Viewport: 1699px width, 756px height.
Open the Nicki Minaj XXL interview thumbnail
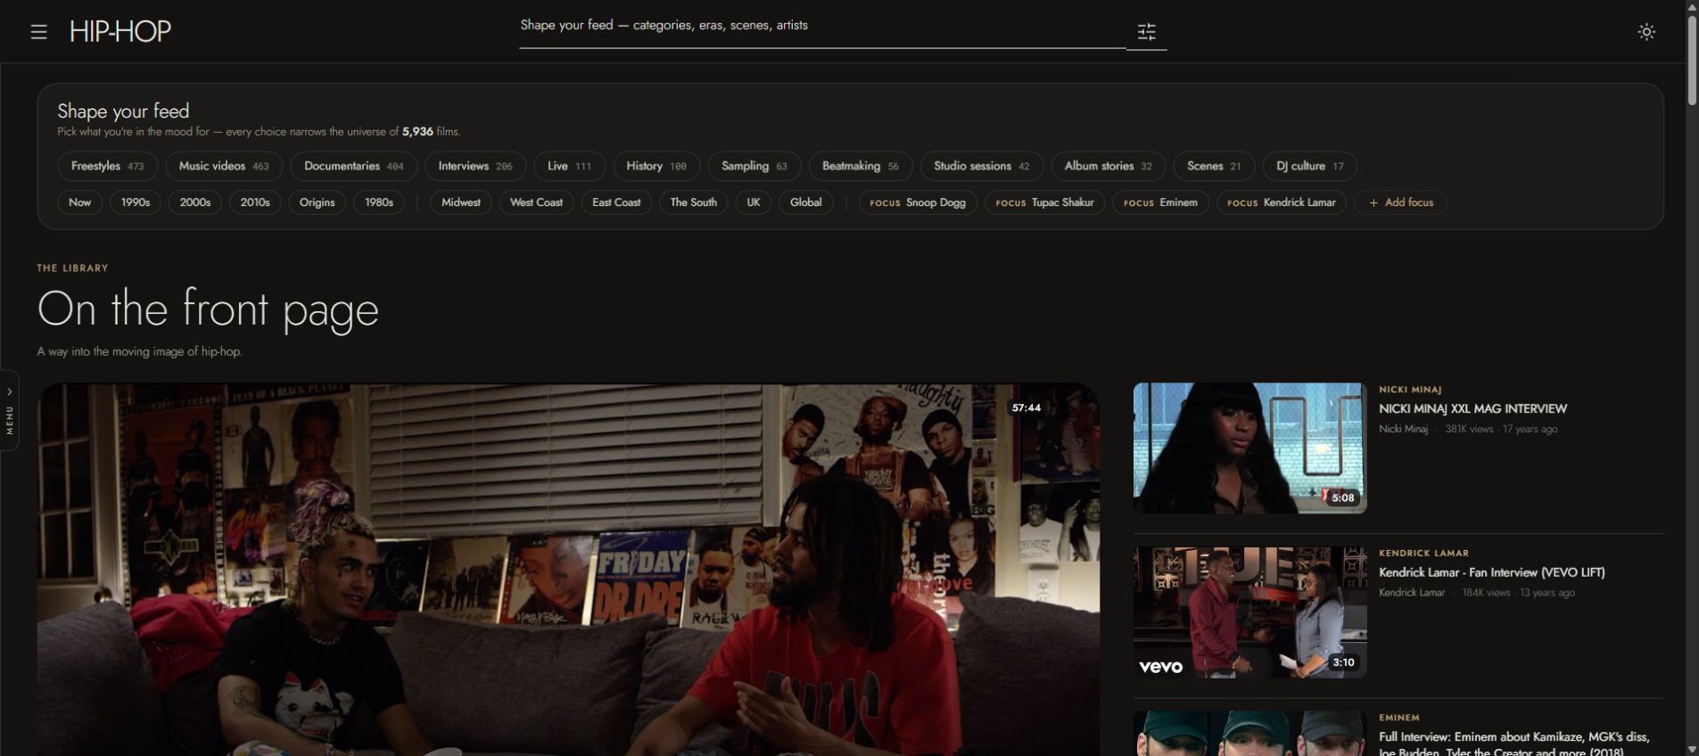point(1250,448)
